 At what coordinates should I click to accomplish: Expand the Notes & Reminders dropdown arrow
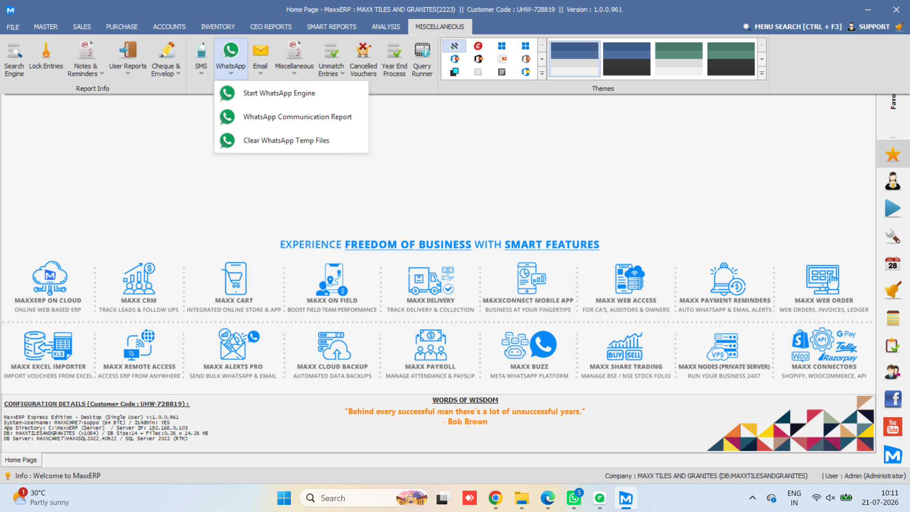(x=102, y=73)
